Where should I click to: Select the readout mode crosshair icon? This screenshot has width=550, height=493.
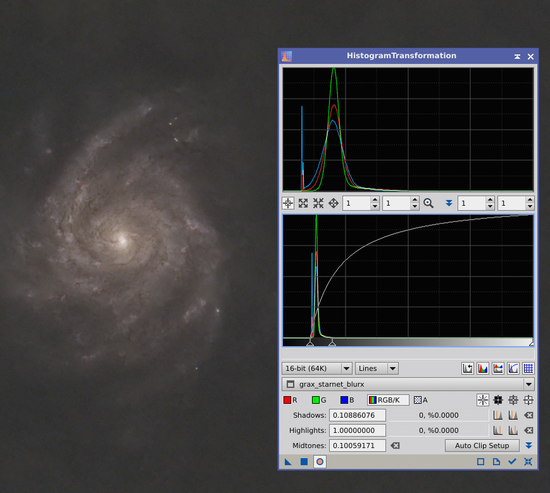click(x=287, y=203)
